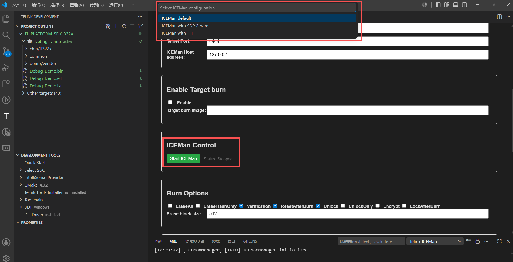513x262 pixels.
Task: Select 'ICEMan with SDP 2-wire' option
Action: tap(257, 26)
